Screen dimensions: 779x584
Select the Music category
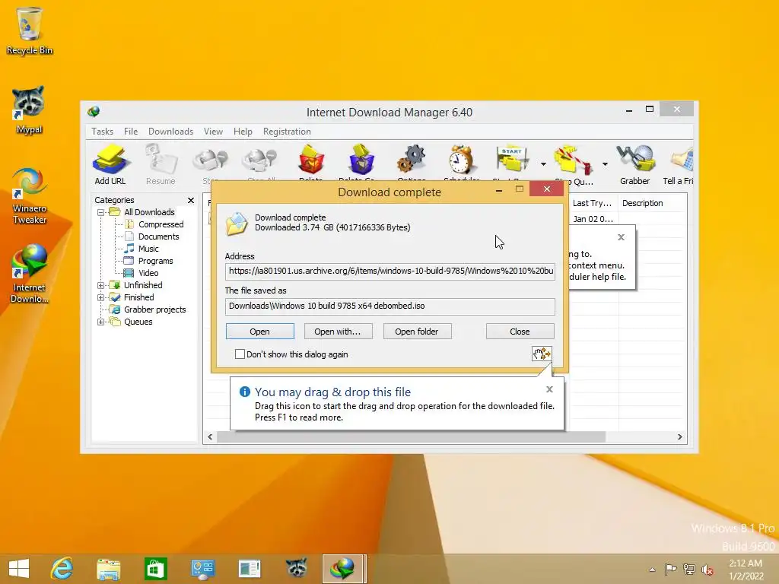click(148, 249)
